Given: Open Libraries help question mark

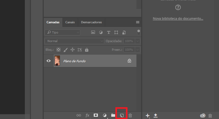Looking at the screenshot, I should 178,7.
